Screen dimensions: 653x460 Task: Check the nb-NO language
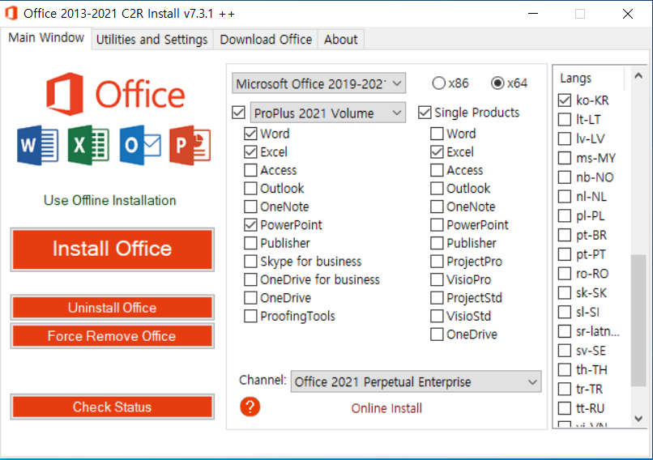[565, 177]
